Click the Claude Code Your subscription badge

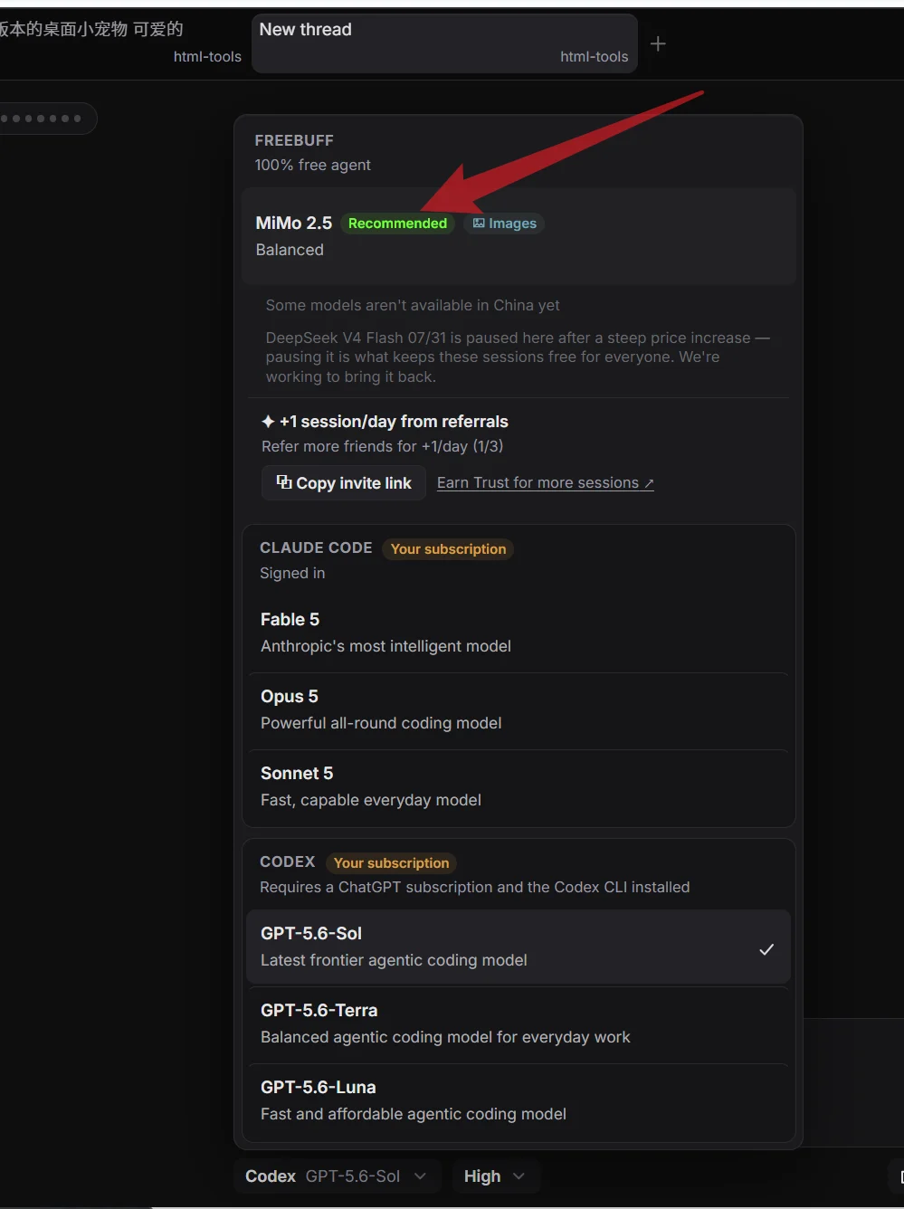[448, 549]
